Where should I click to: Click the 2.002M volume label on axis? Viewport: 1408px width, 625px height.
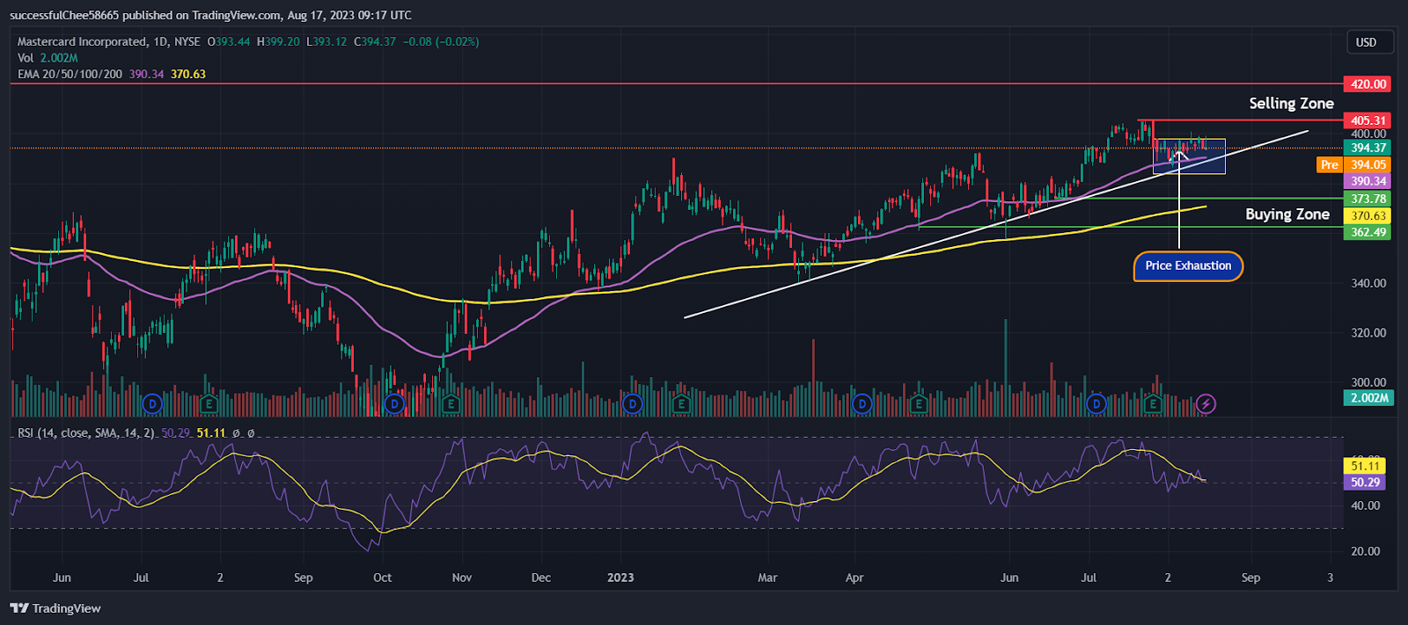click(x=1368, y=398)
